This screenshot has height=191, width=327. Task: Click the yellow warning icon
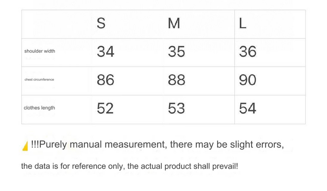pos(25,146)
